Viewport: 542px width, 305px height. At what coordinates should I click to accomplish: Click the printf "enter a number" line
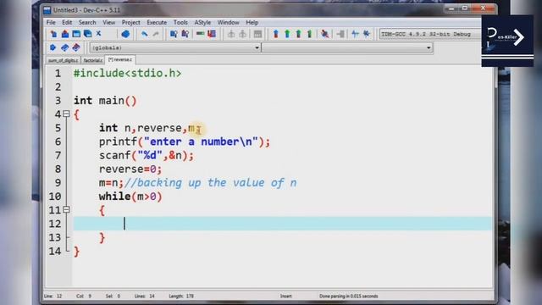[185, 141]
